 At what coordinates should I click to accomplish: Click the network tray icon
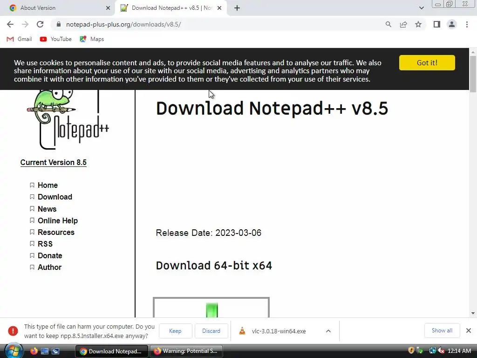click(x=432, y=351)
